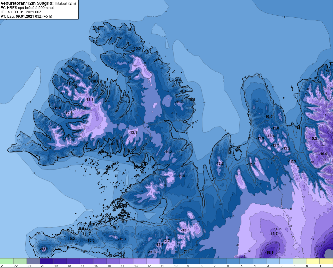Click the -8.0 temperature label
The height and width of the screenshot is (268, 333).
point(179,80)
